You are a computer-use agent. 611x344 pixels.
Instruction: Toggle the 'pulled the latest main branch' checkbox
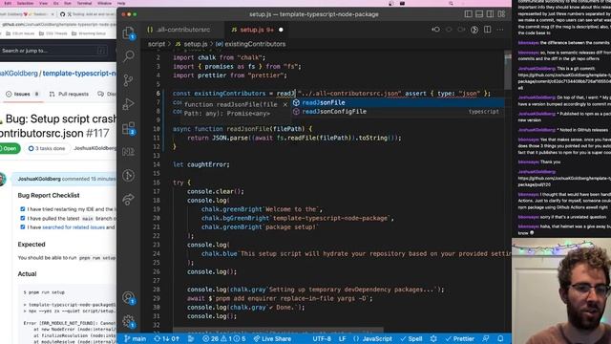coord(23,219)
